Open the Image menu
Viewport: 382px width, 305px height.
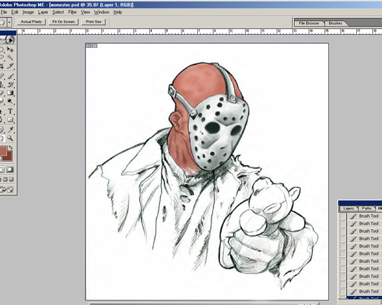pyautogui.click(x=28, y=12)
